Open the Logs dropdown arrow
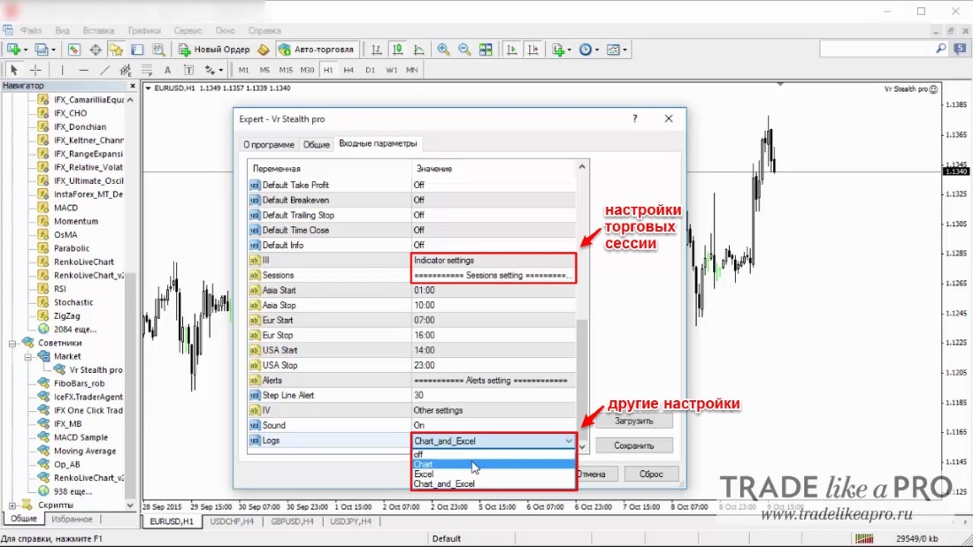This screenshot has height=547, width=973. pyautogui.click(x=569, y=441)
